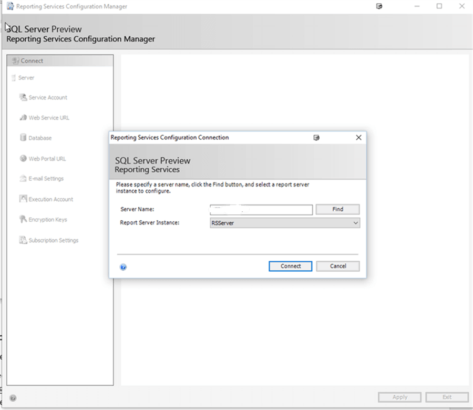The image size is (473, 410).
Task: Click the feedback icon in dialog title bar
Action: tap(316, 138)
